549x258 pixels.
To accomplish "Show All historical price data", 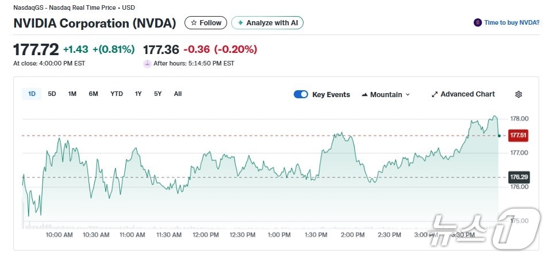I will click(x=178, y=94).
